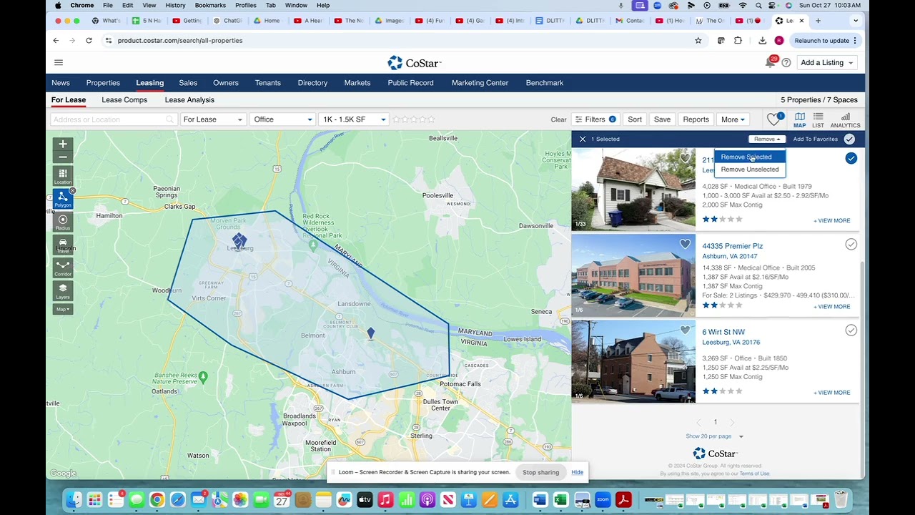Viewport: 915px width, 515px height.
Task: Open the 44335 Premier Plz listing link
Action: (732, 246)
